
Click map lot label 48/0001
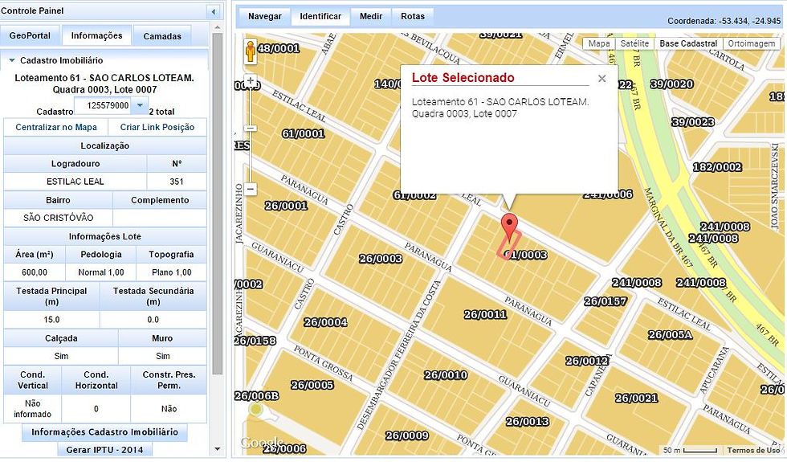click(x=278, y=49)
